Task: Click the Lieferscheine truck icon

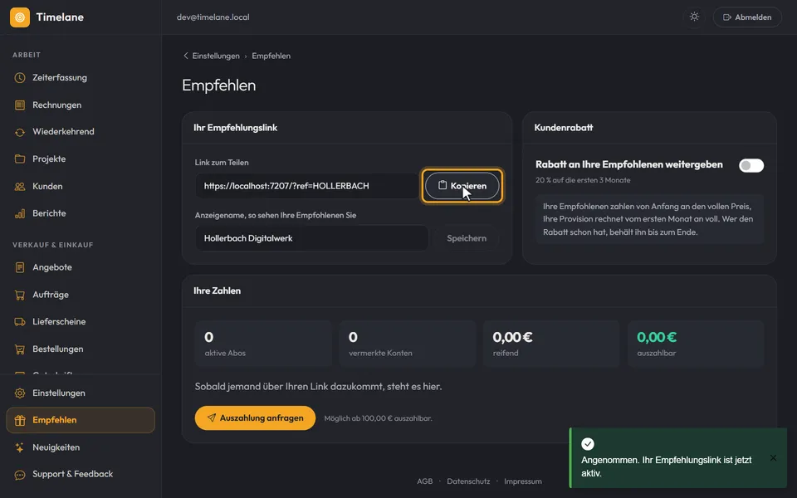Action: [x=20, y=322]
